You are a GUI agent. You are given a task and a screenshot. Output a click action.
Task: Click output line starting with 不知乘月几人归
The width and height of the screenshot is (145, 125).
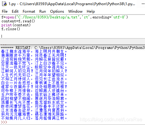point(34,118)
